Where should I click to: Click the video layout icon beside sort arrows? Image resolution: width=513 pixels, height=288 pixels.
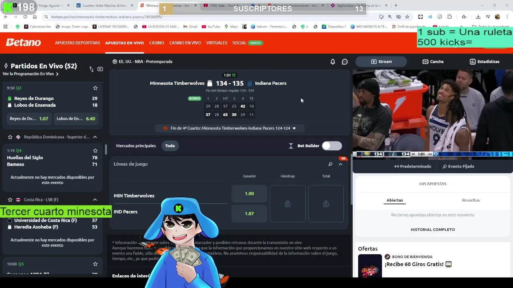pyautogui.click(x=100, y=69)
